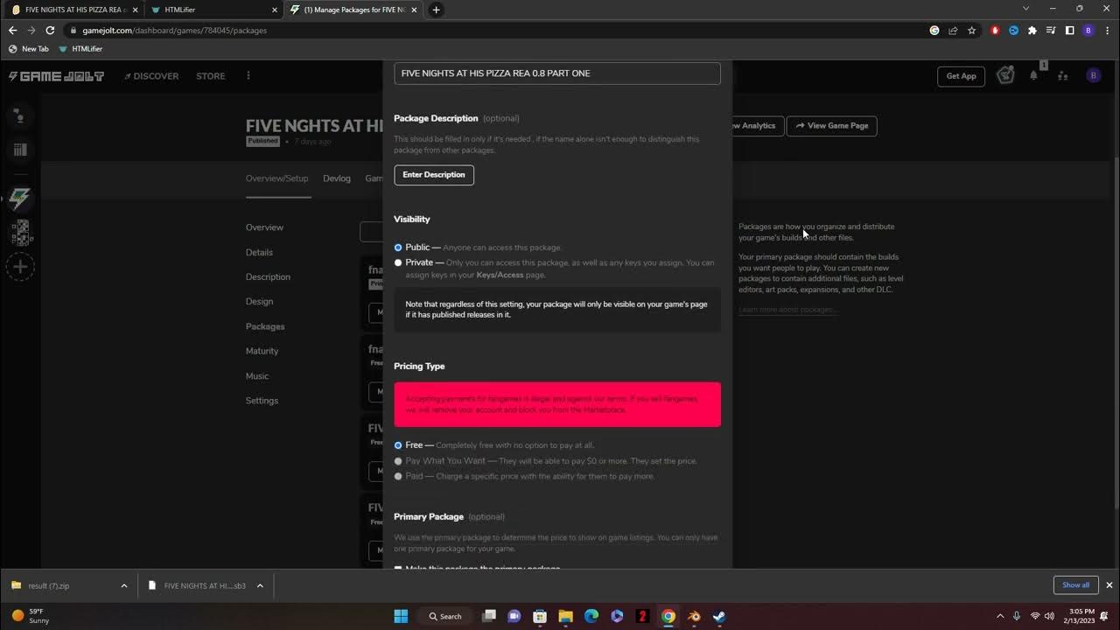Click Show all downloads
This screenshot has width=1120, height=630.
[1075, 585]
